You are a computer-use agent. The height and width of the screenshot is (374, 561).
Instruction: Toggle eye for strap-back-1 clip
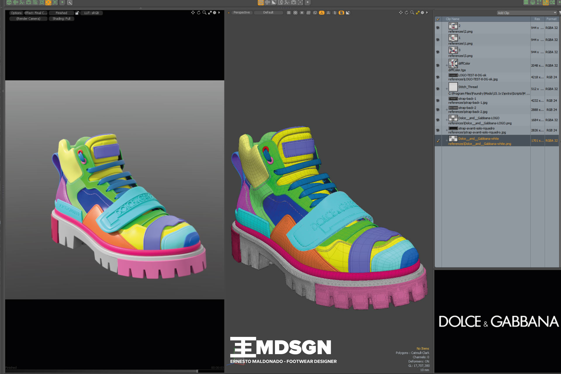[438, 101]
